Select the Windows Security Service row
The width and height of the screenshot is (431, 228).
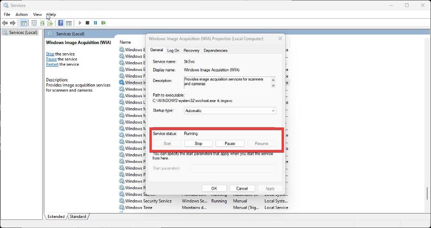204,201
